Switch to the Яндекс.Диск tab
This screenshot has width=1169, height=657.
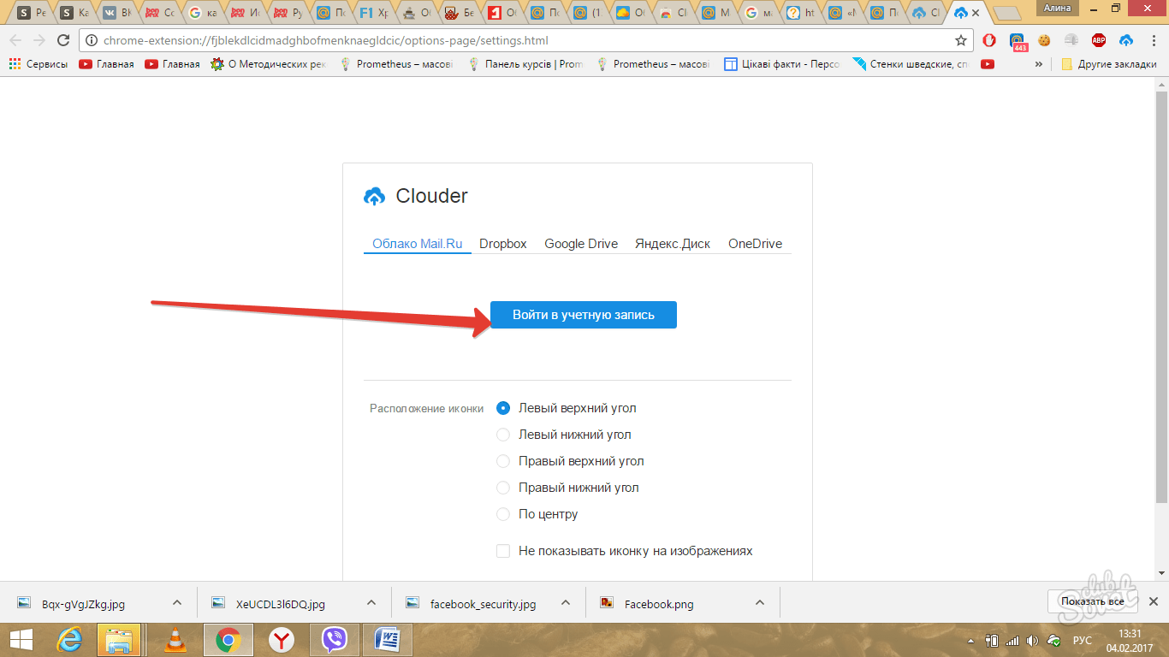(673, 244)
